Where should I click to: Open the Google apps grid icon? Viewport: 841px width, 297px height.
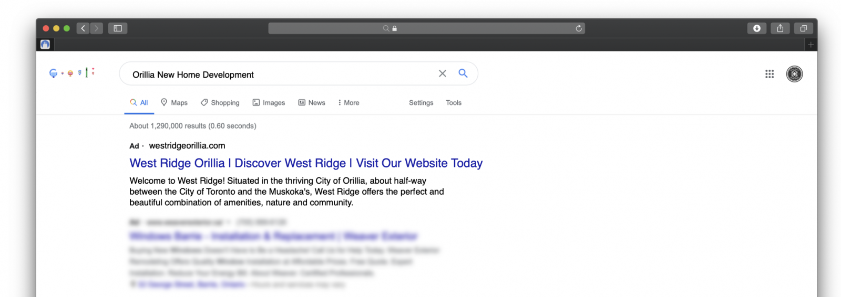coord(770,74)
